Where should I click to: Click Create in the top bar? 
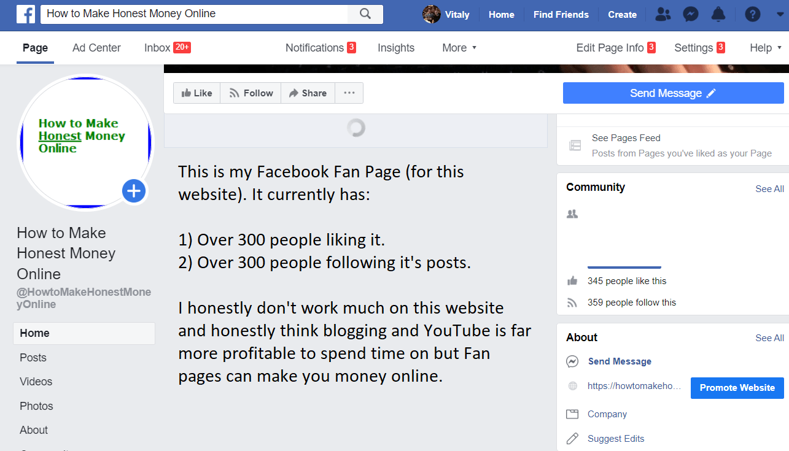tap(623, 14)
